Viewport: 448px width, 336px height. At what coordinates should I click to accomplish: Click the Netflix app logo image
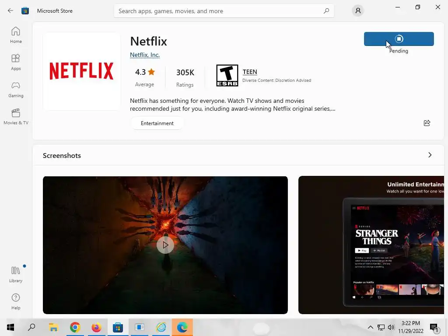click(x=81, y=71)
